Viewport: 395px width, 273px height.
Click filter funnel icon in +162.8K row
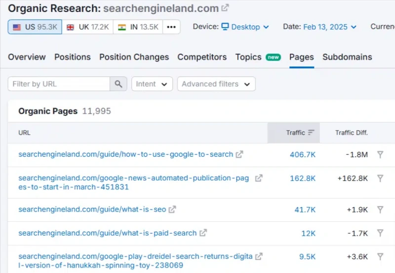pyautogui.click(x=380, y=178)
